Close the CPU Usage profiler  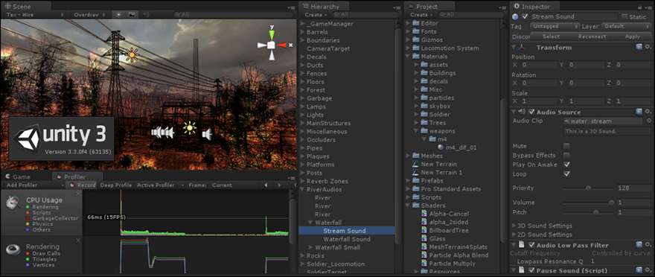[78, 194]
